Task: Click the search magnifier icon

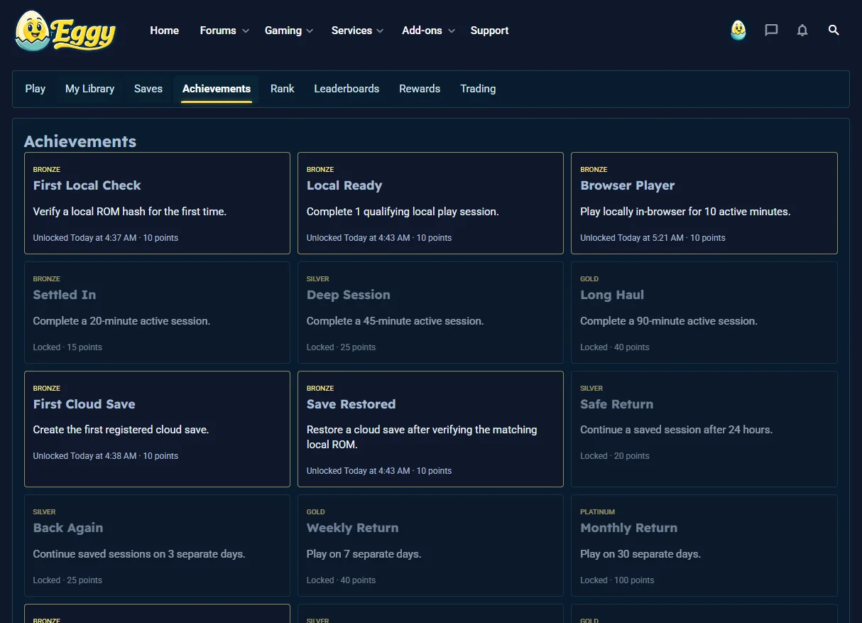Action: (834, 31)
